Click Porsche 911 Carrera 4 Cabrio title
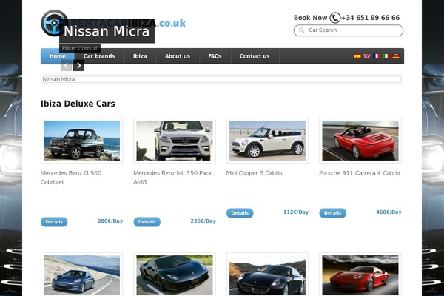Image resolution: width=444 pixels, height=296 pixels. click(360, 173)
